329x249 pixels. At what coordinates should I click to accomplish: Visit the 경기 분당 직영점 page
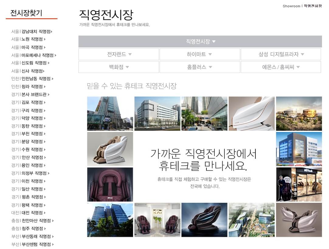click(x=28, y=142)
